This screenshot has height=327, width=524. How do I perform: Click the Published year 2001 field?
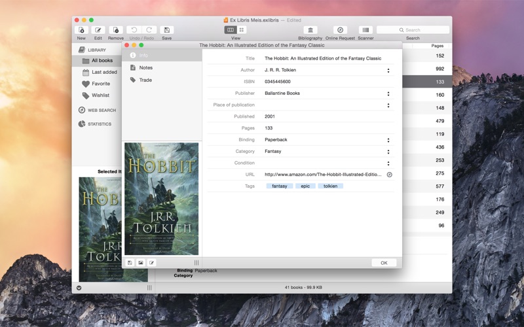(x=270, y=116)
